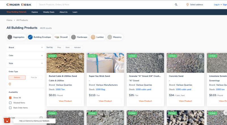Open the Super Sac Brick Sand image
Image resolution: width=227 pixels, height=125 pixels.
click(105, 63)
